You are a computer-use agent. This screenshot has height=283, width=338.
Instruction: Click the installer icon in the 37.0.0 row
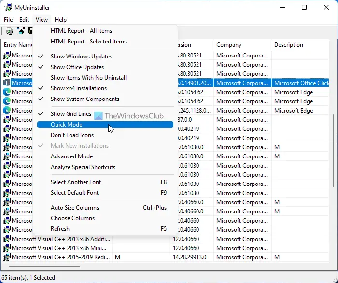[7, 120]
